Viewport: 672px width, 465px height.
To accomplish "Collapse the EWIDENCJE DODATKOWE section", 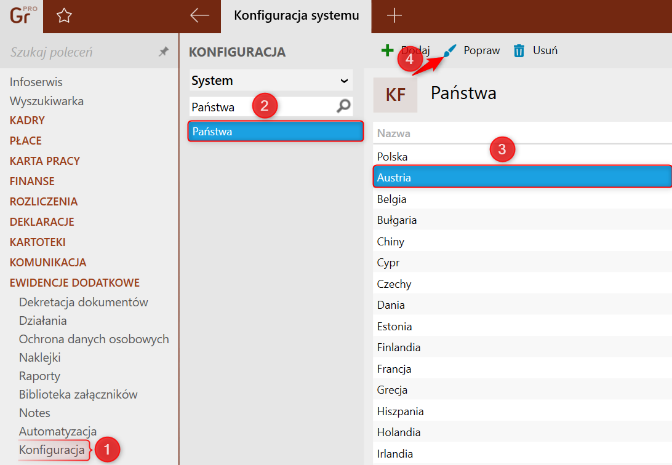I will point(74,282).
